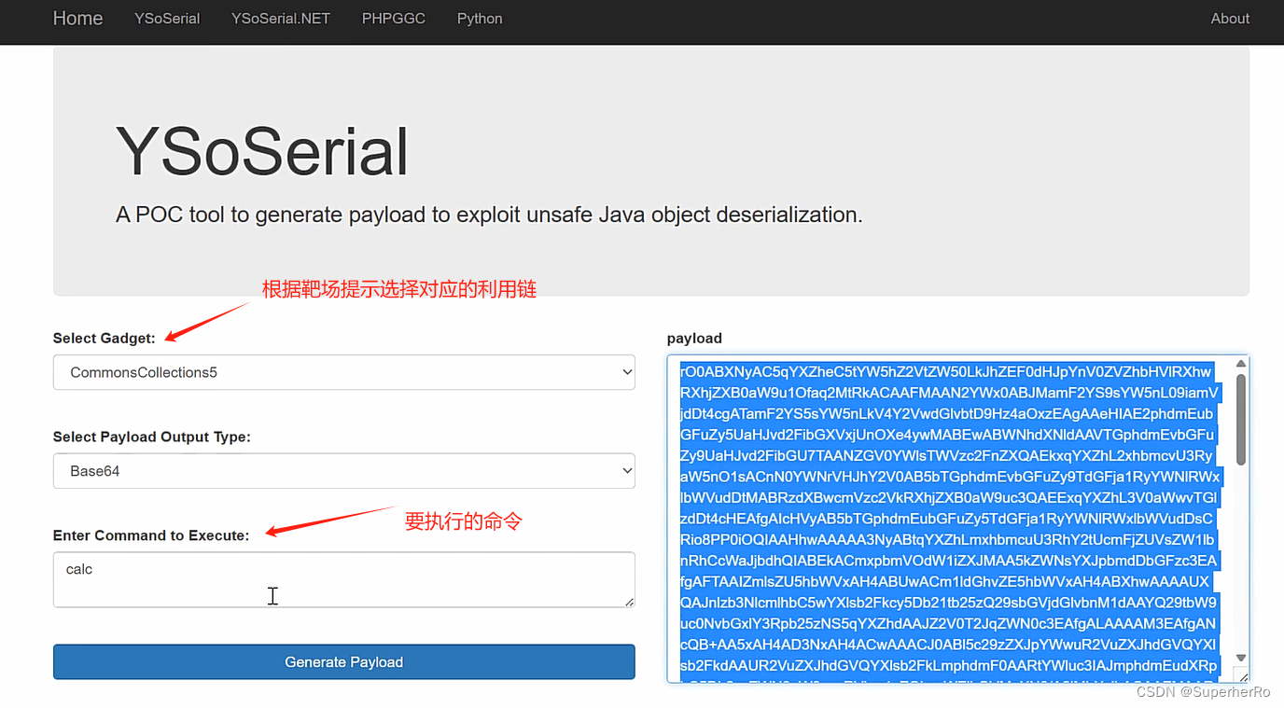Focus the command input containing calc
Screen dimensions: 1284x708
[344, 579]
